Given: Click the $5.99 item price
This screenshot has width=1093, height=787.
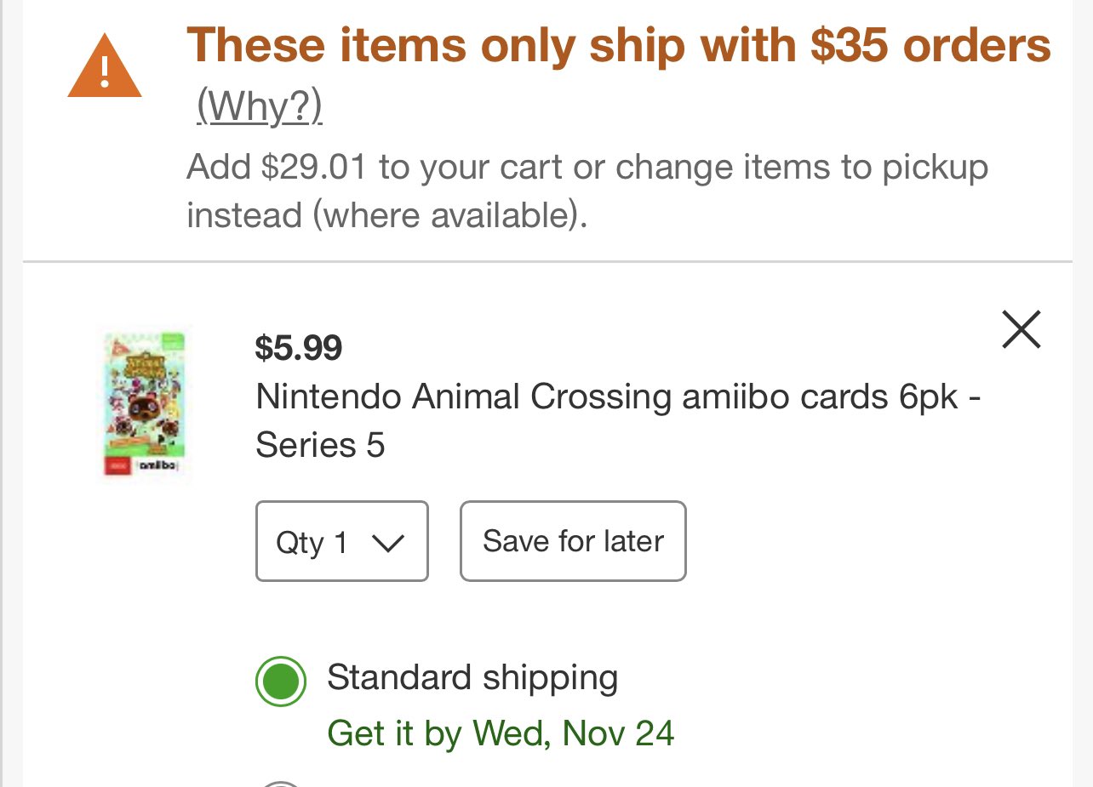Looking at the screenshot, I should point(299,348).
